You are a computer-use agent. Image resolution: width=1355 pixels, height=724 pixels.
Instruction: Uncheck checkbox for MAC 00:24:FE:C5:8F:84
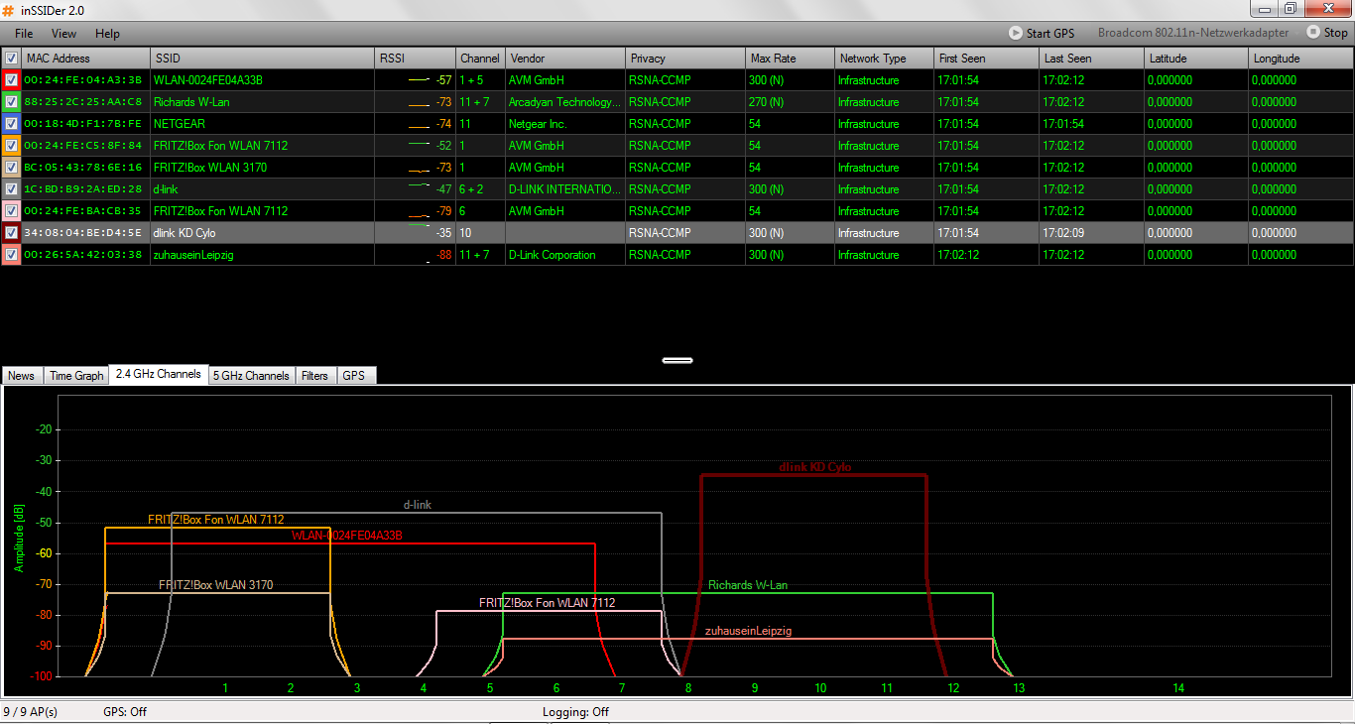coord(11,146)
